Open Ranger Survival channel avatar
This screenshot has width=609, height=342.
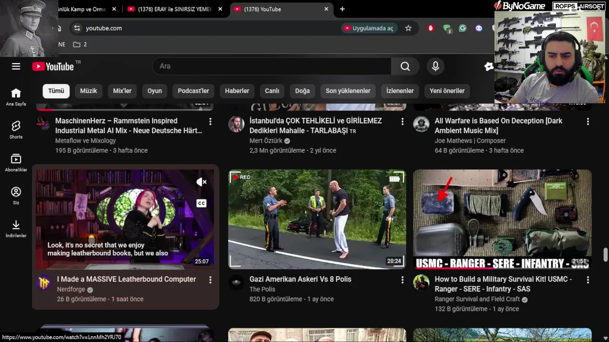pyautogui.click(x=421, y=283)
